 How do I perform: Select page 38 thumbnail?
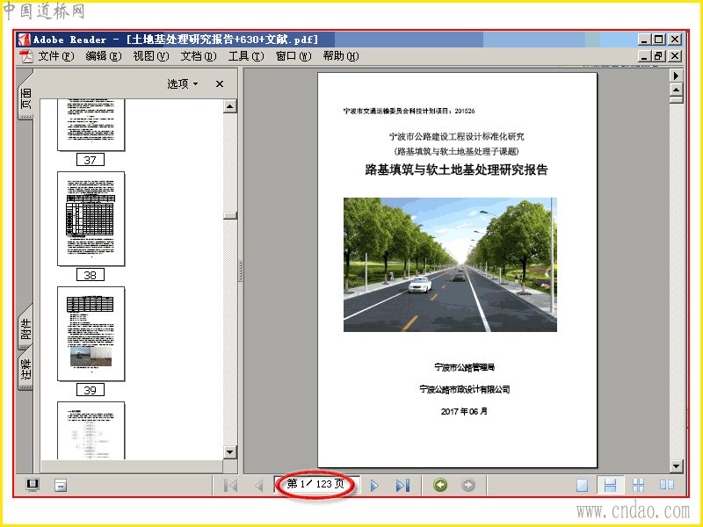coord(91,219)
